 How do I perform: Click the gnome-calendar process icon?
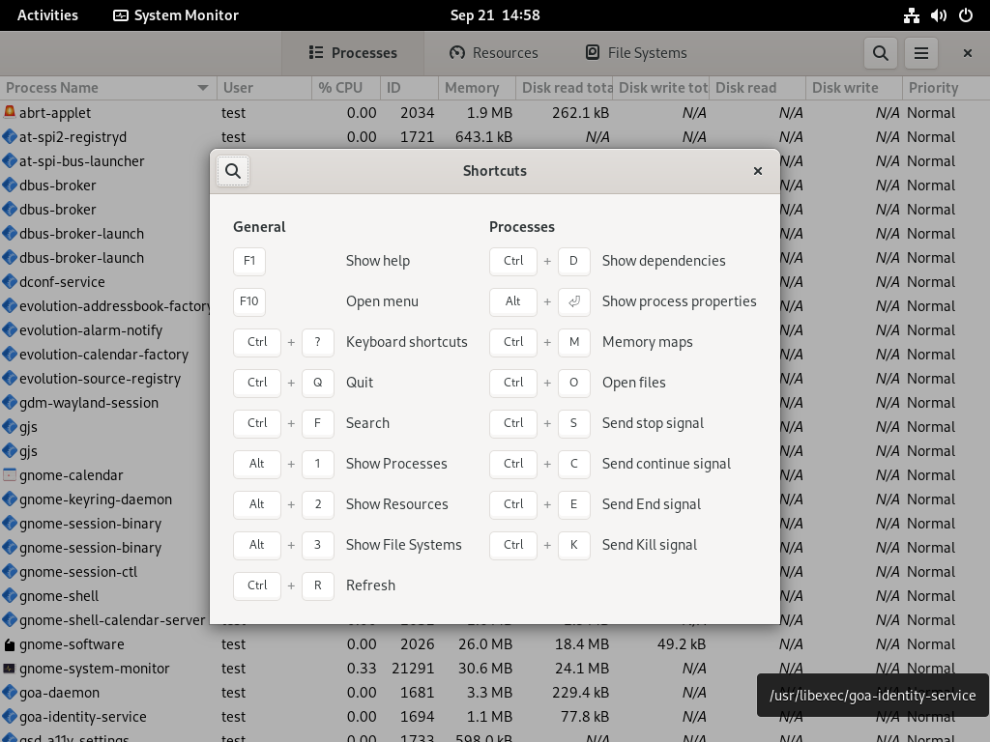[10, 475]
